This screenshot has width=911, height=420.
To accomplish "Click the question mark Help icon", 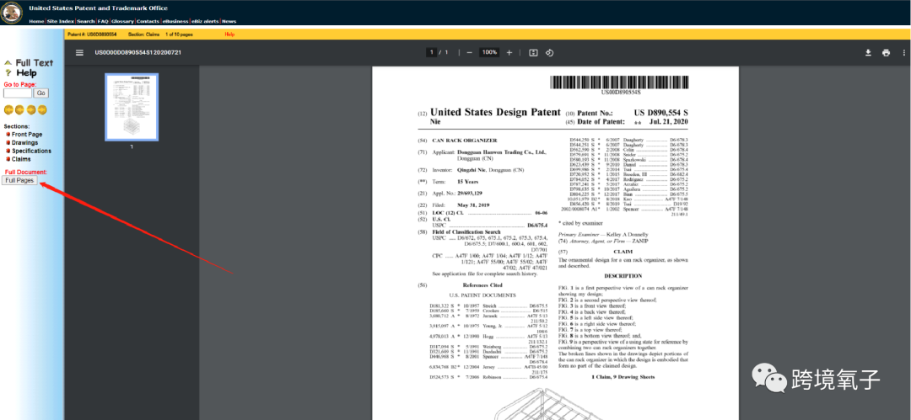I will tap(8, 73).
